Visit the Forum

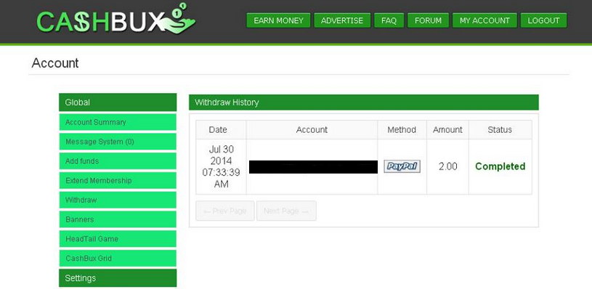tap(428, 20)
